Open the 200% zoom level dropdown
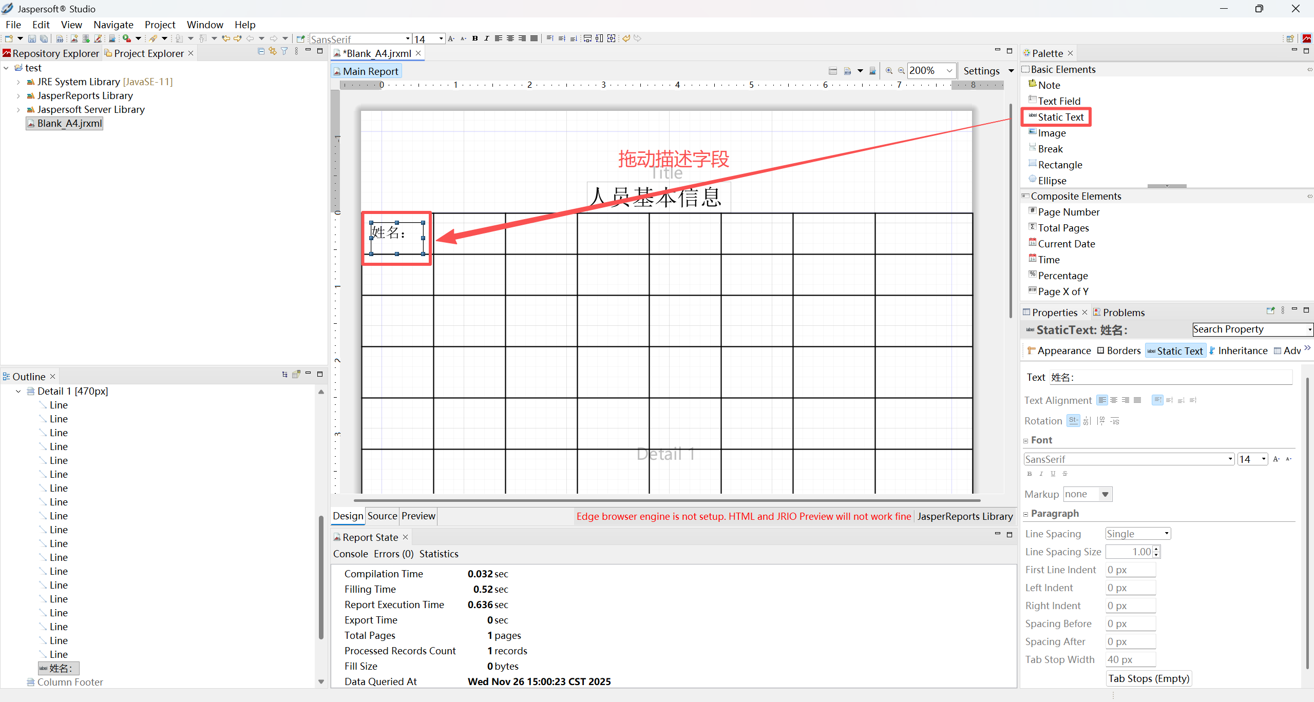The width and height of the screenshot is (1314, 702). point(949,71)
